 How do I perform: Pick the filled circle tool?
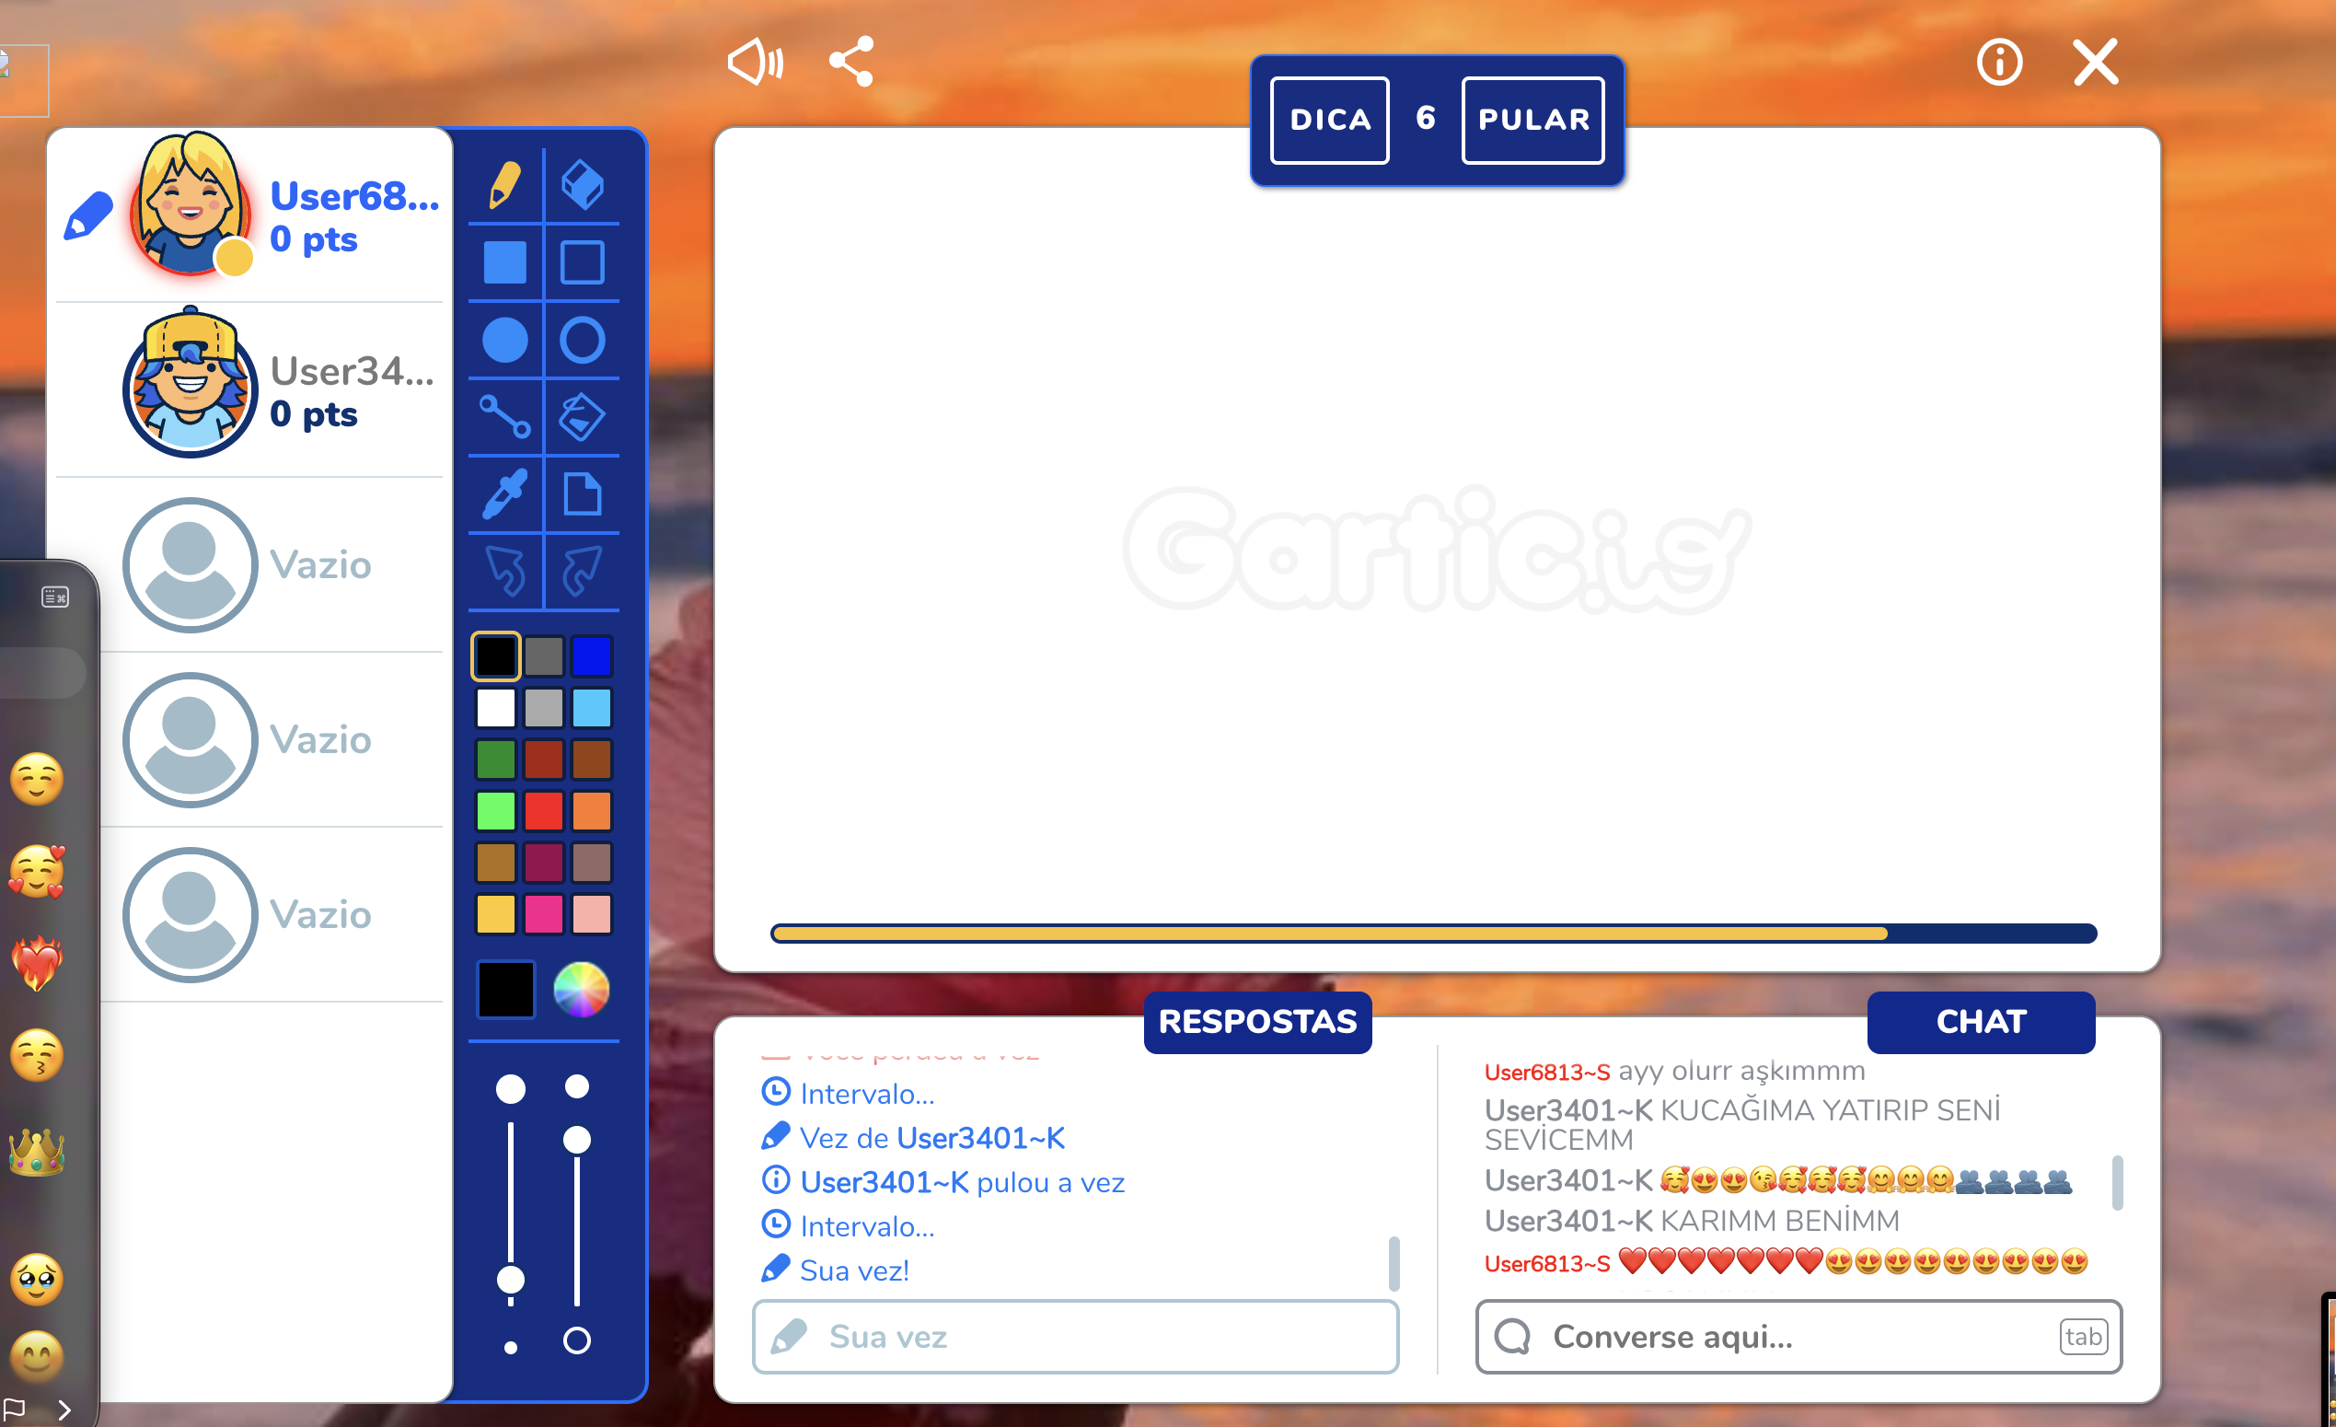click(x=505, y=340)
